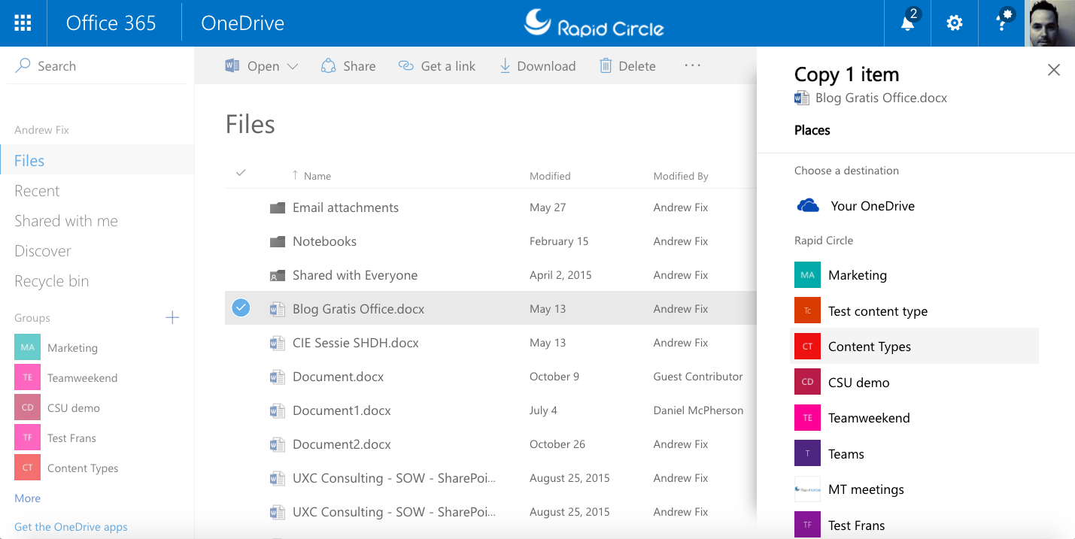Click the Shared with Everyone folder icon
This screenshot has height=539, width=1075.
point(278,275)
